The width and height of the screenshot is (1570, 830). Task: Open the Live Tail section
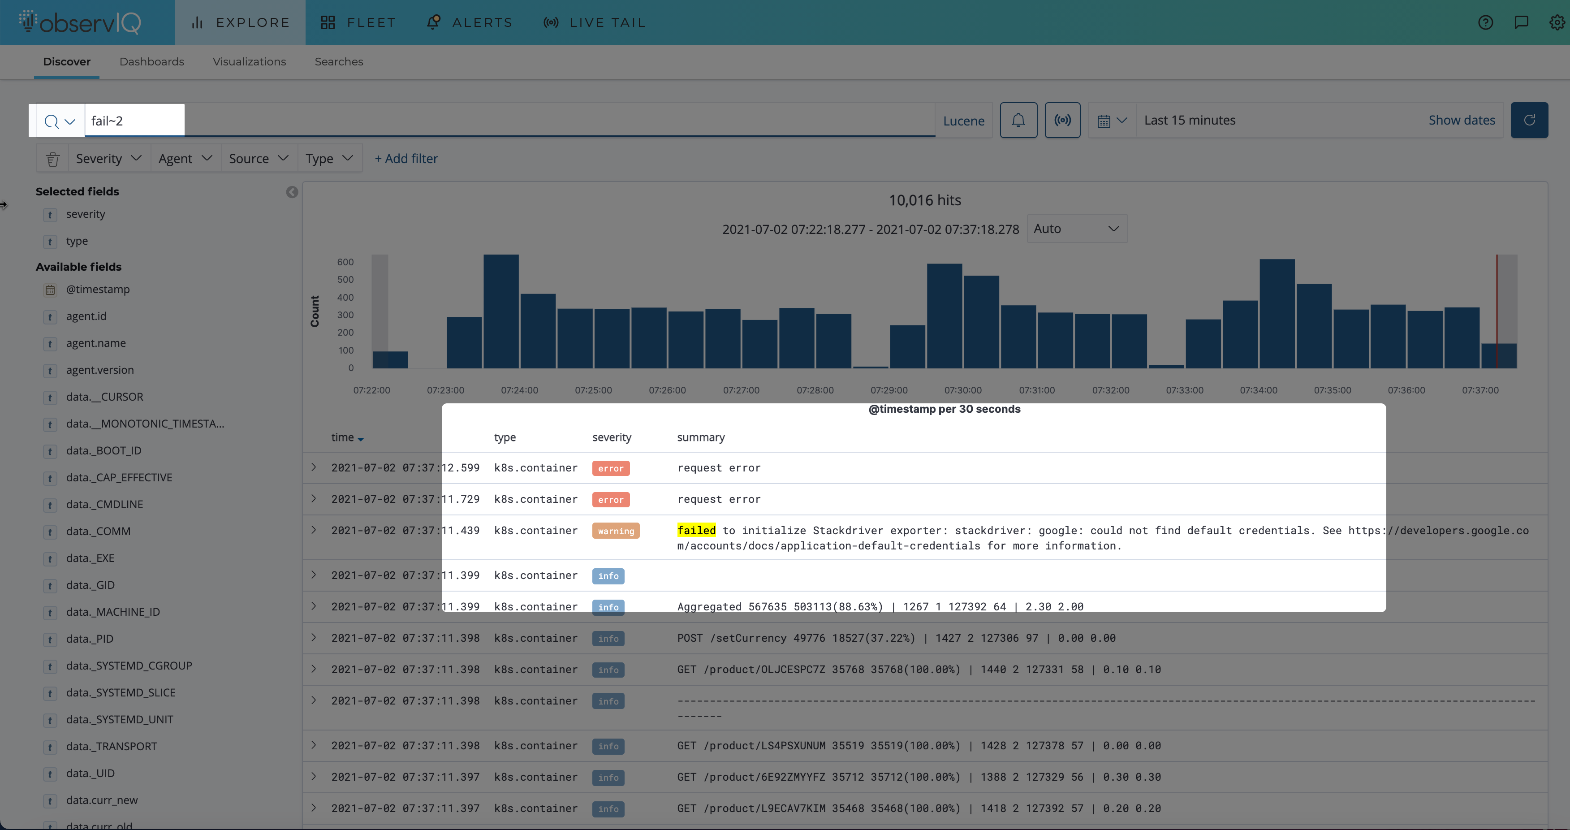pos(594,22)
